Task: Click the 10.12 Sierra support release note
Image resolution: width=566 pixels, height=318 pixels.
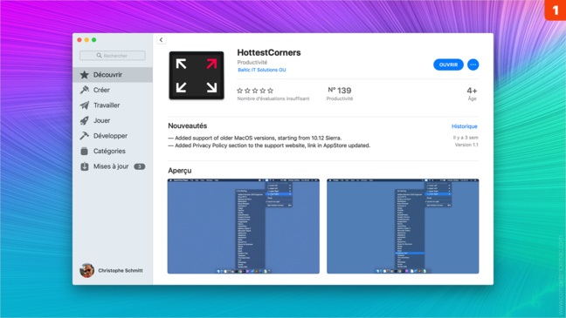Action: 255,138
